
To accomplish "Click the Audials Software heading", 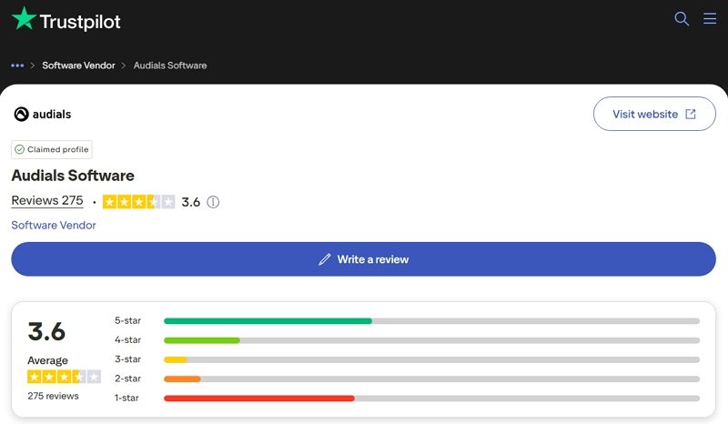I will point(73,176).
